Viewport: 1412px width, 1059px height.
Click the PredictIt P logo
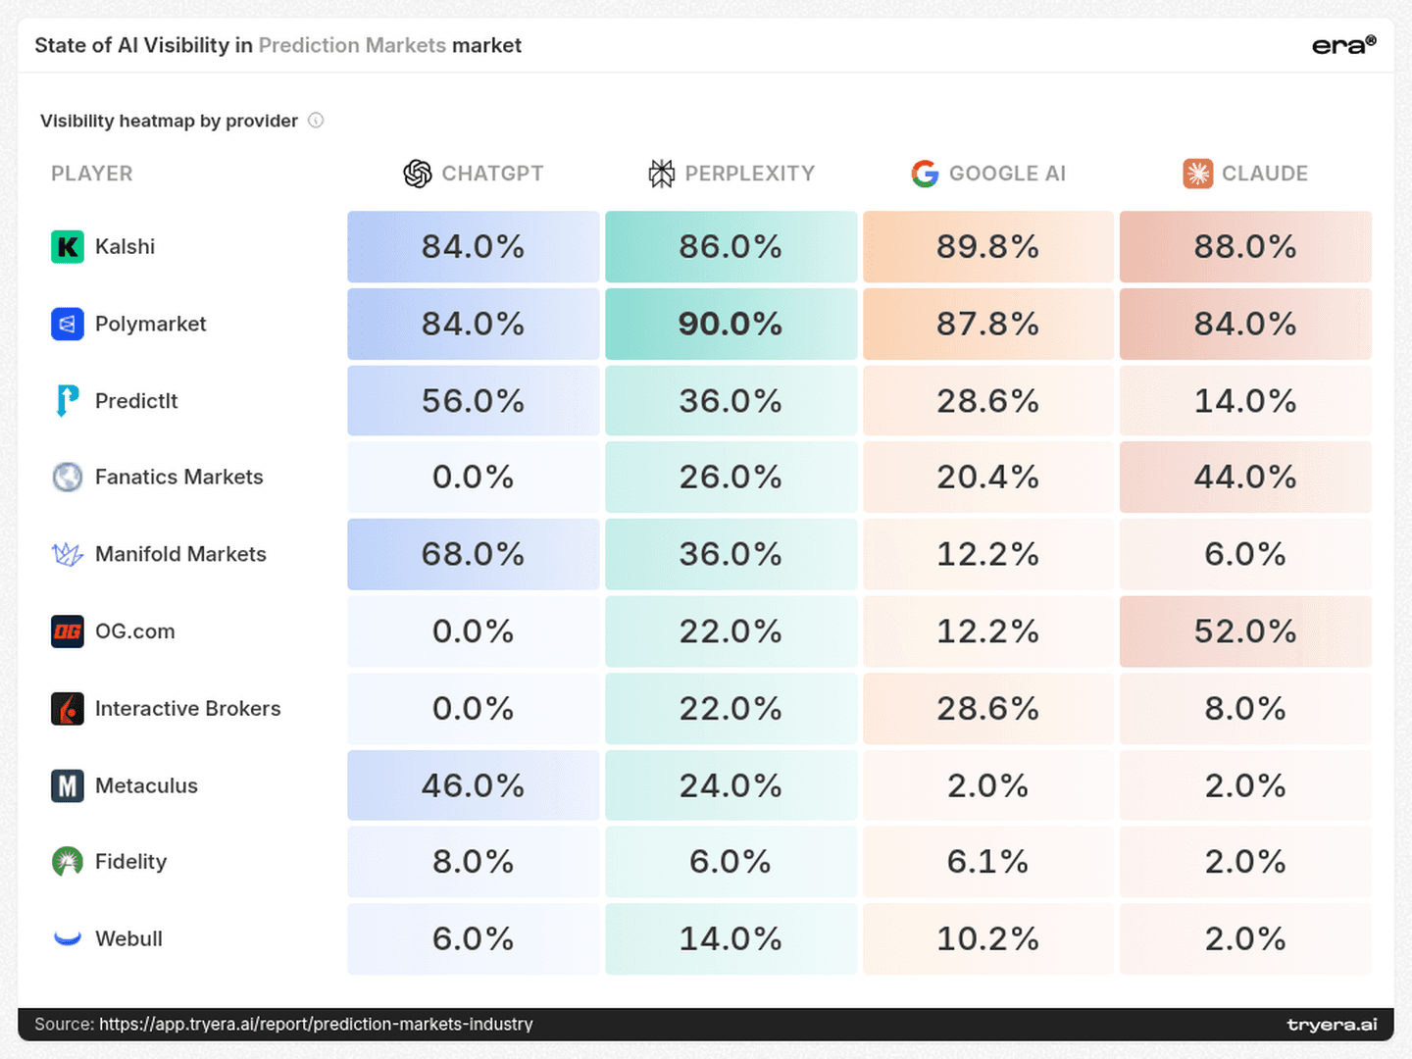coord(68,401)
